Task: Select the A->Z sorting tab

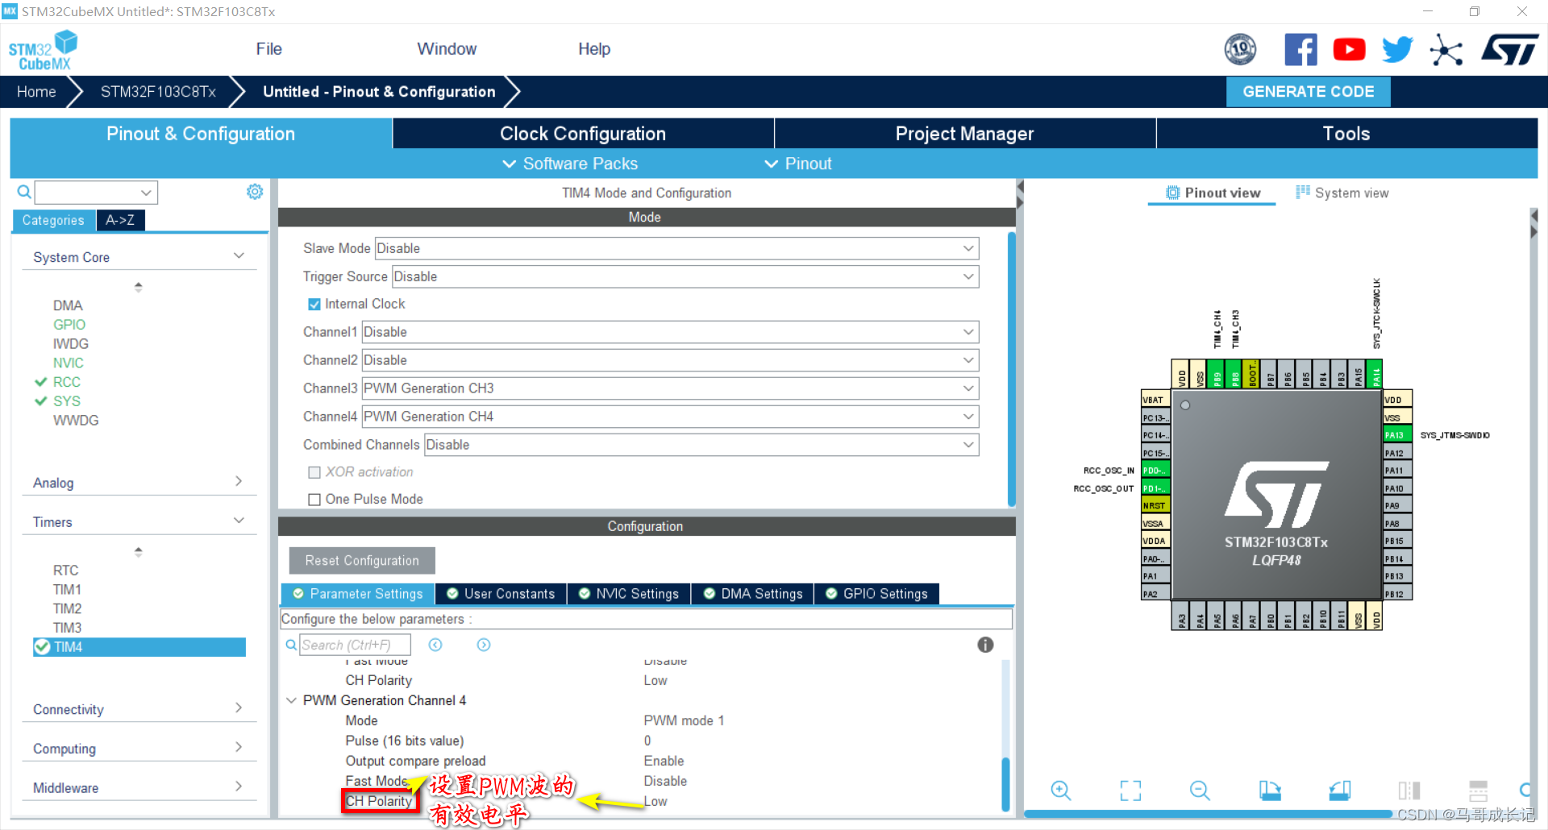Action: (x=120, y=220)
